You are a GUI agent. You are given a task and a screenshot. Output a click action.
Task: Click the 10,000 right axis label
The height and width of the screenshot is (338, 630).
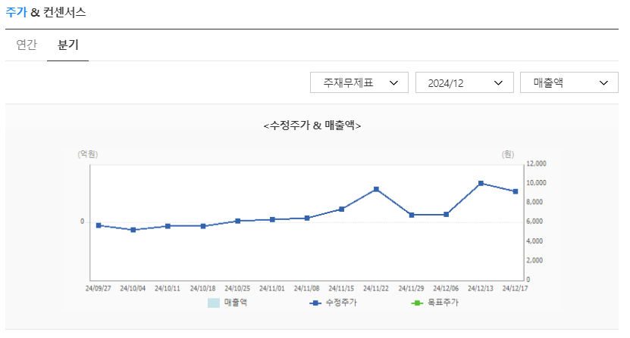pyautogui.click(x=537, y=183)
